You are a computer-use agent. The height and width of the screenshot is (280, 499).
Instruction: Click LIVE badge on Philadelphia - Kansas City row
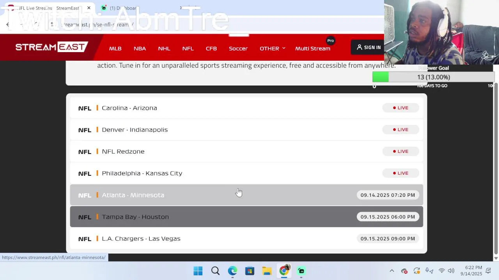pyautogui.click(x=401, y=173)
